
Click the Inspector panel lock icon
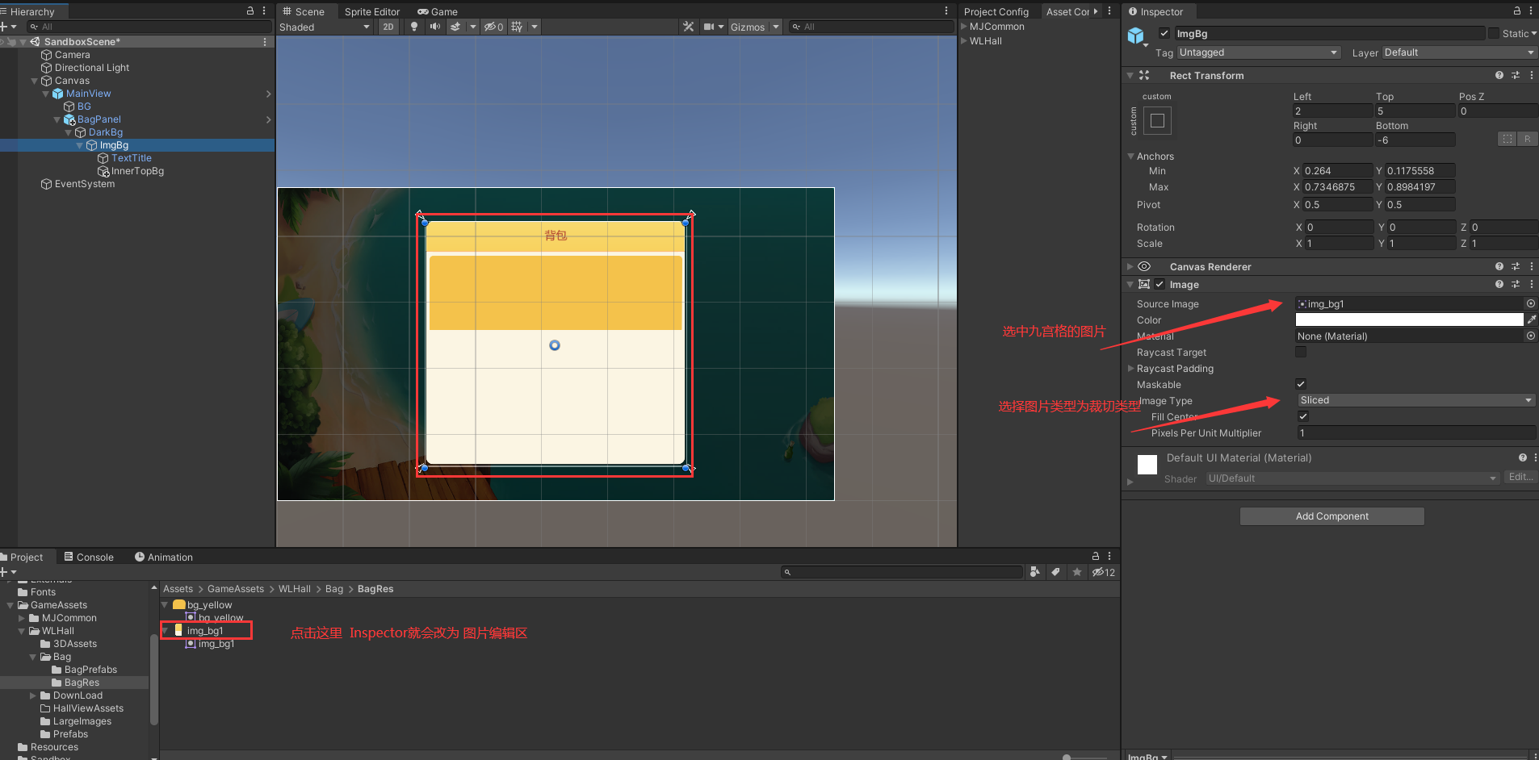pos(1516,11)
